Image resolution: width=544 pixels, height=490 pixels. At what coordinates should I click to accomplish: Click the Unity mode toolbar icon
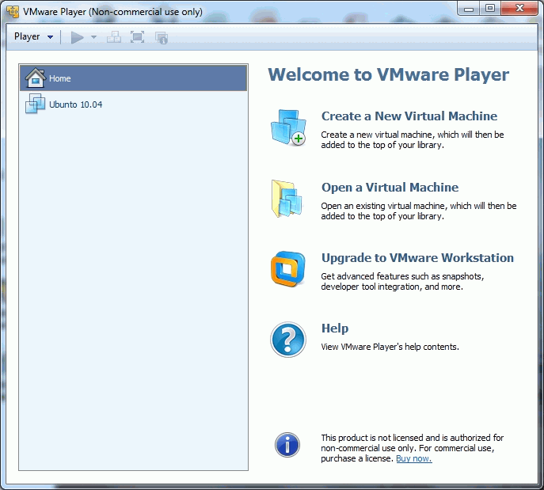162,37
